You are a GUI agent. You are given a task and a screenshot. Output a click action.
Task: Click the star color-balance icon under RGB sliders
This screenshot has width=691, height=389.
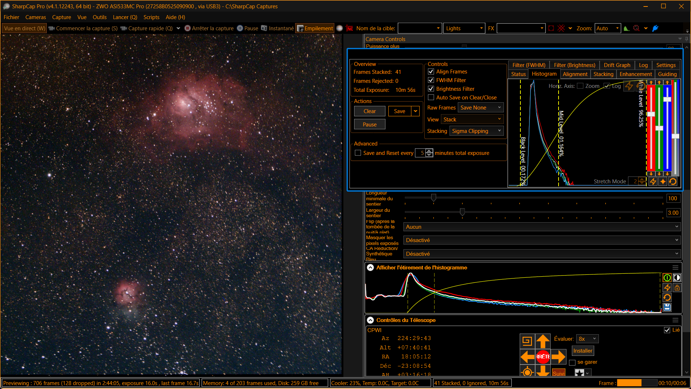coord(663,182)
